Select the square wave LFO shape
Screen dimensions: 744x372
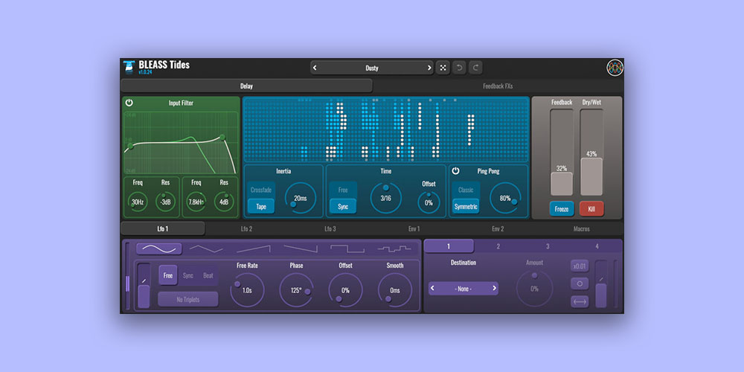(x=347, y=248)
